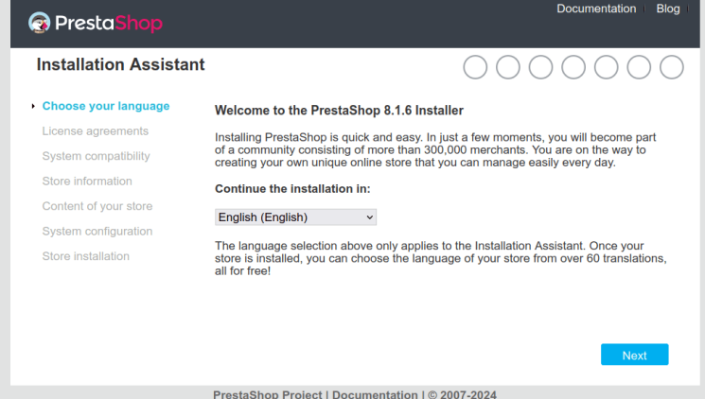Click the third progress step circle
This screenshot has height=399, width=705.
pyautogui.click(x=540, y=67)
